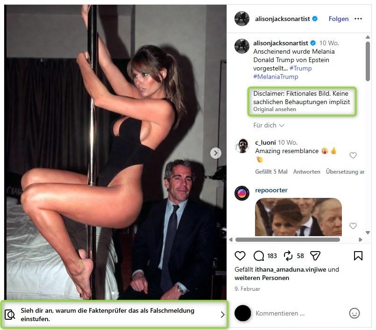Share post with paper plane icon
The image size is (376, 330).
[315, 256]
